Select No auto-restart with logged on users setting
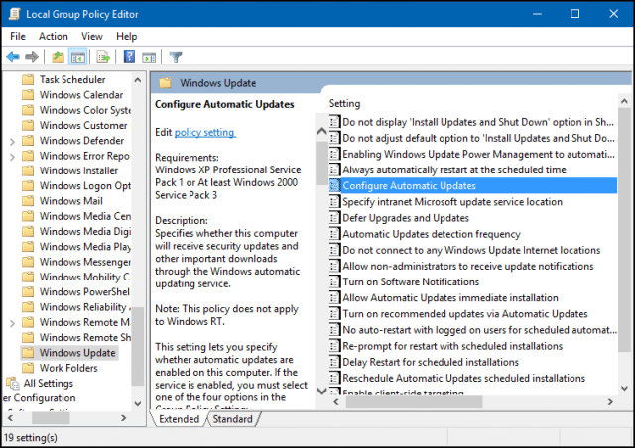This screenshot has width=635, height=448. pyautogui.click(x=480, y=330)
